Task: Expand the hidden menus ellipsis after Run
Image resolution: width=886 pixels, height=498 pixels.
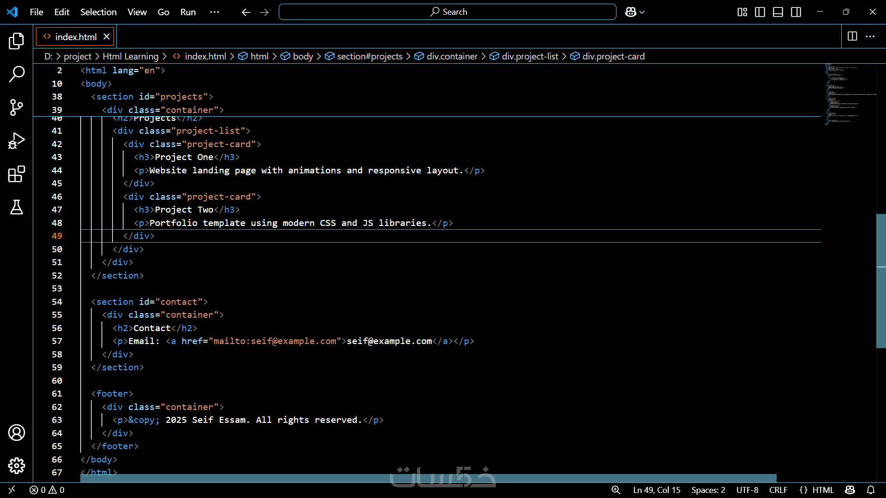Action: [x=215, y=12]
